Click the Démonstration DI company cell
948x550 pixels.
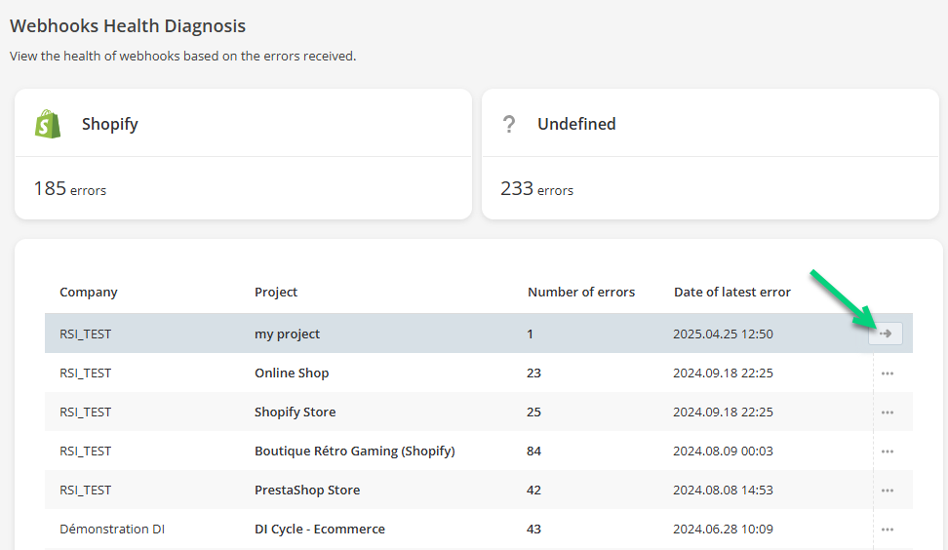tap(112, 529)
